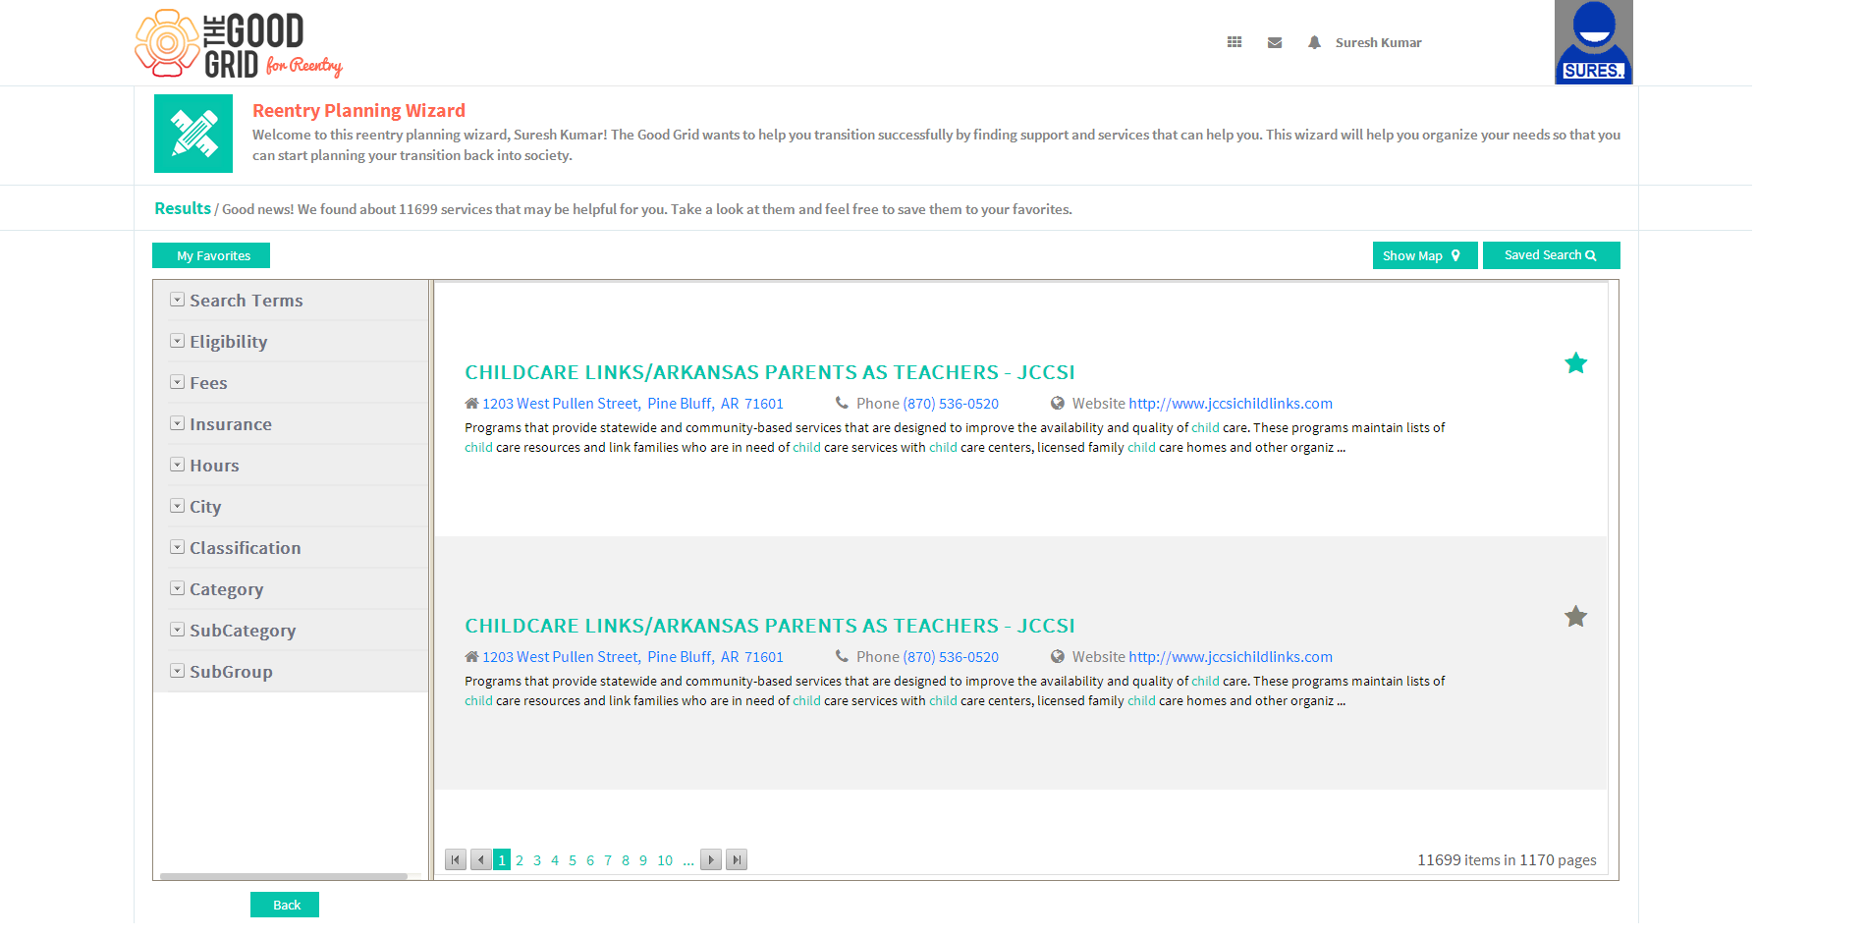Unfavorite the first result's teal star

tap(1575, 363)
